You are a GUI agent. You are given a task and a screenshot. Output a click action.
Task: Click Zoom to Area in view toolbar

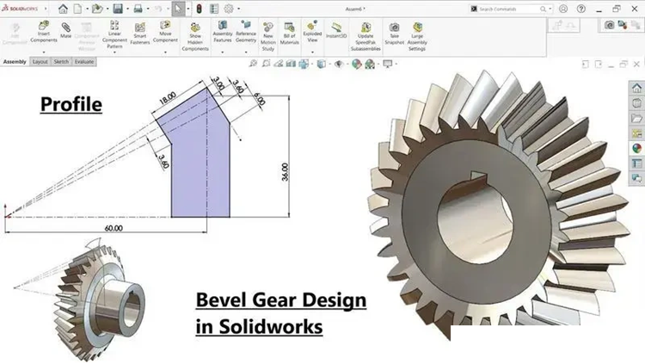[266, 64]
